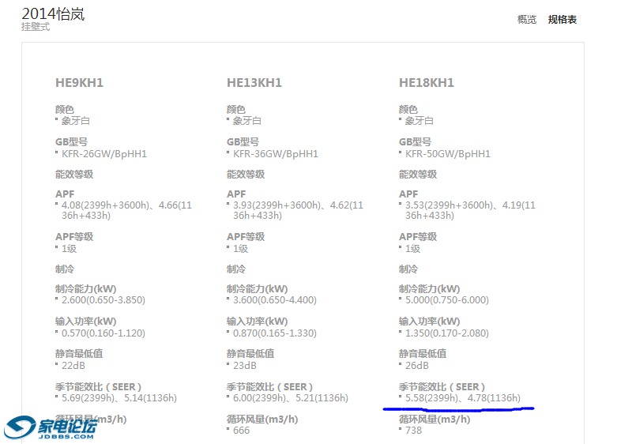617x444 pixels.
Task: Select the HE18KH1 model heading
Action: [427, 83]
